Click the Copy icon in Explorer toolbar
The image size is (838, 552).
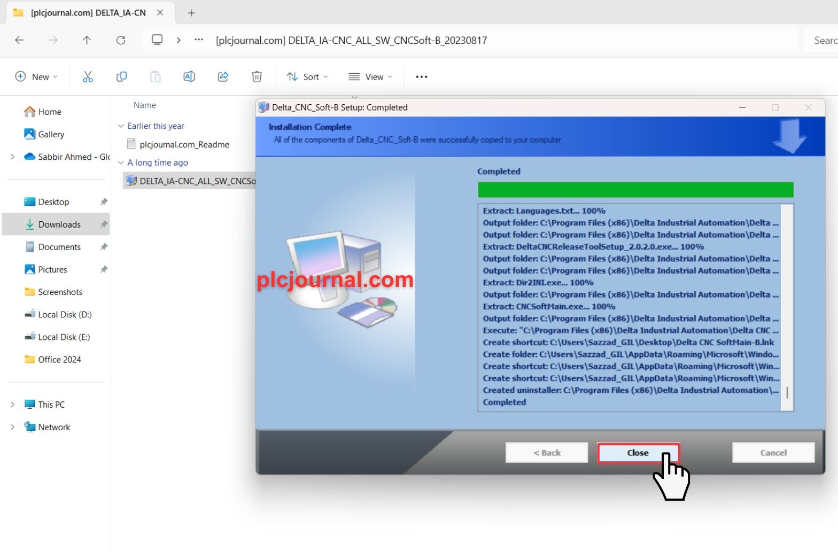tap(121, 77)
